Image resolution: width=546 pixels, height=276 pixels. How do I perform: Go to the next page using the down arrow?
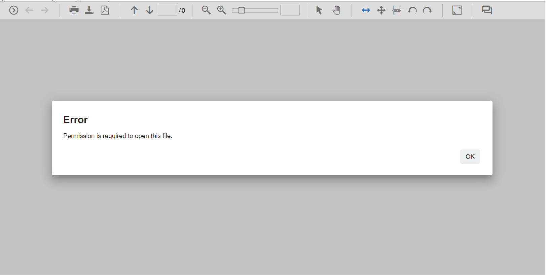(150, 10)
